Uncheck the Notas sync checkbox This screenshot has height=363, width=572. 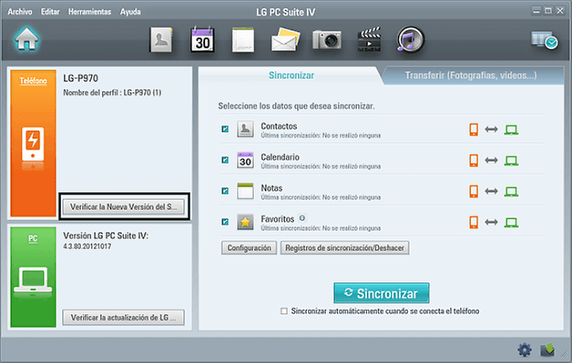225,191
